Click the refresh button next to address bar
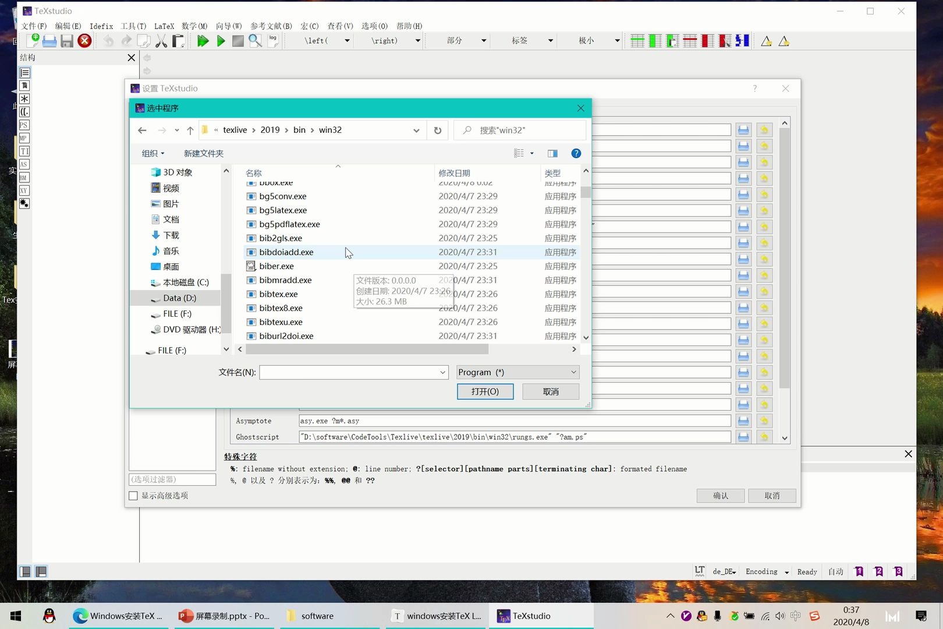The image size is (943, 629). 438,130
